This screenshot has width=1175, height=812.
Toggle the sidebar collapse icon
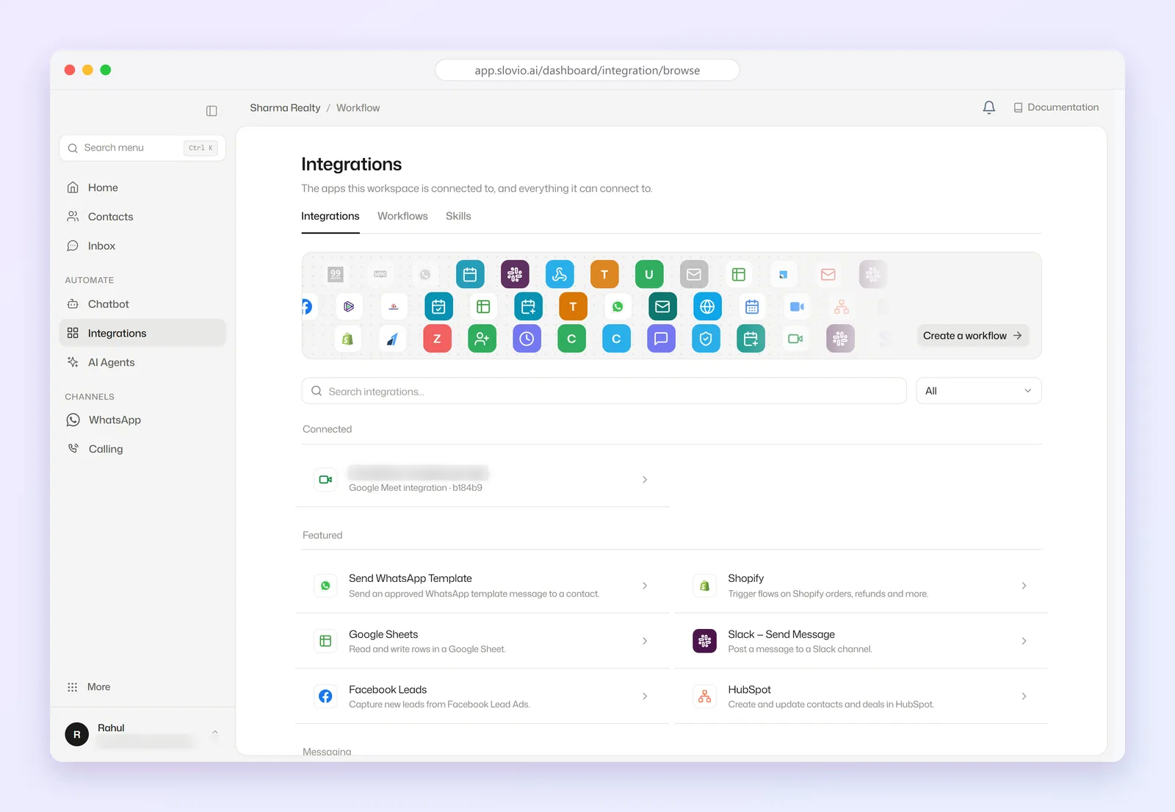click(x=211, y=111)
